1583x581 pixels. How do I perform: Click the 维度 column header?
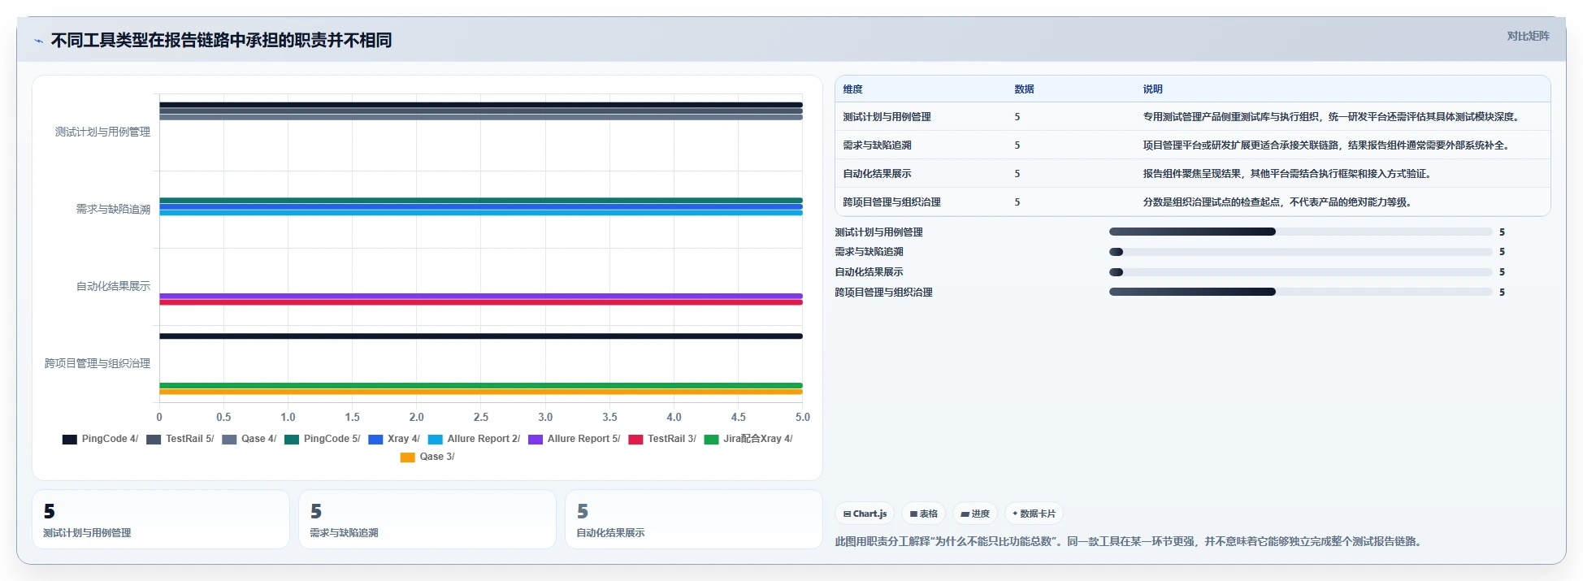tap(852, 89)
